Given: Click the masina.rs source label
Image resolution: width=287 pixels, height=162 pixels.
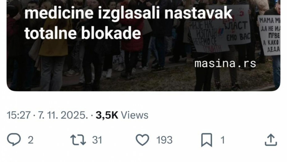Looking at the screenshot, I should 225,64.
